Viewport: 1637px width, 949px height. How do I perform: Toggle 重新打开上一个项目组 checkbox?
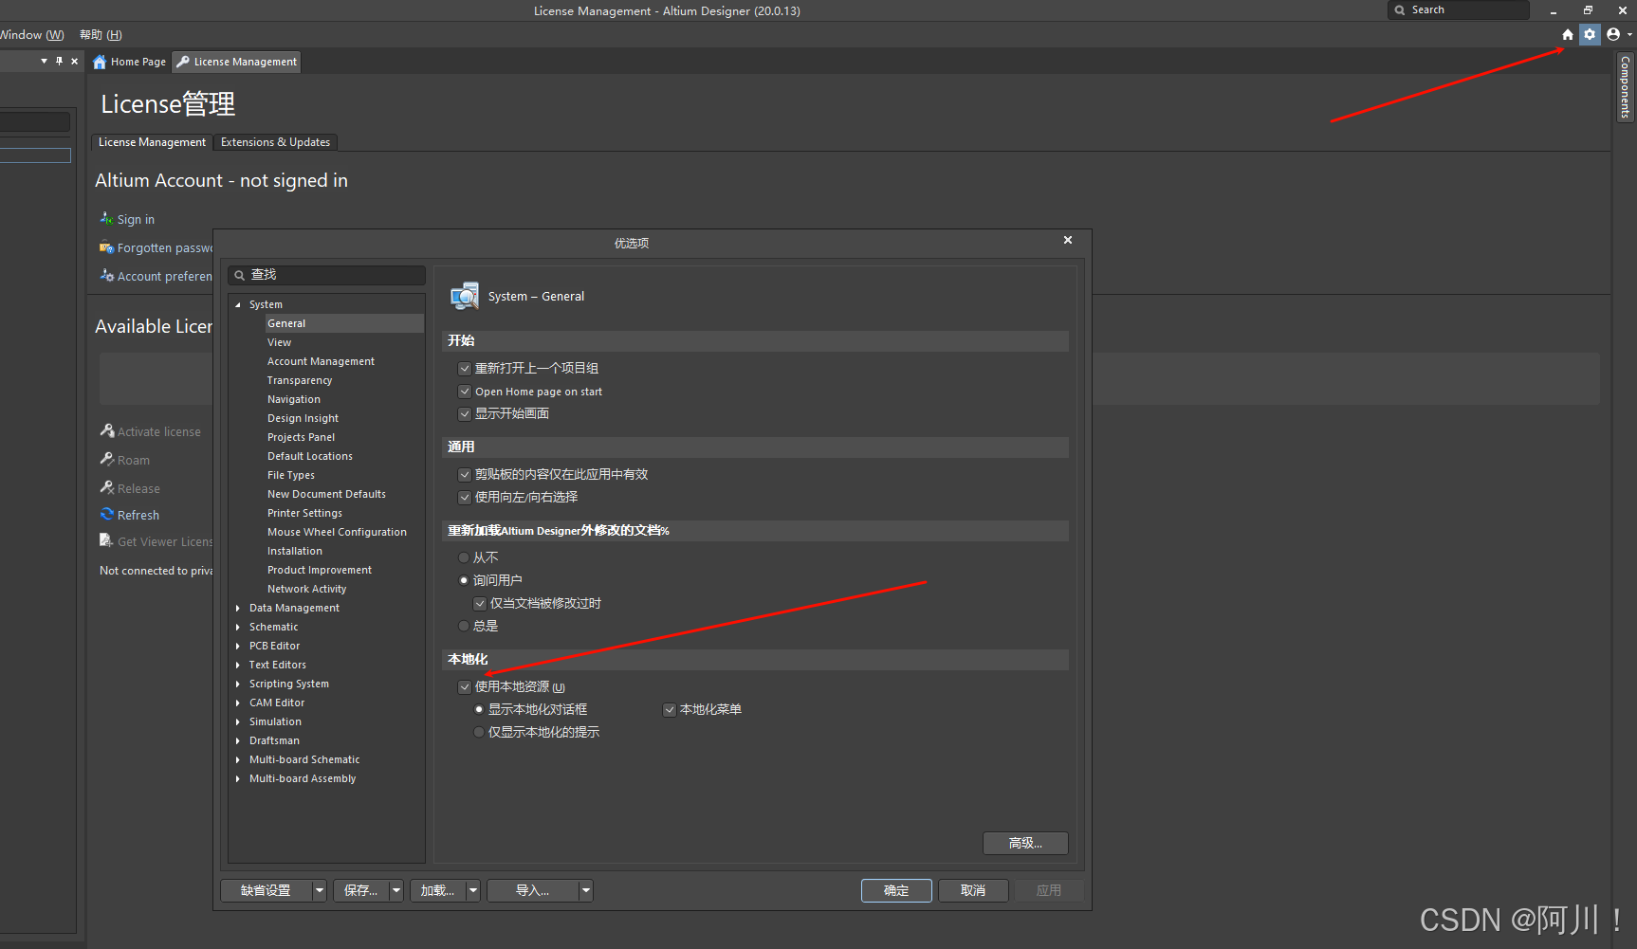click(x=465, y=369)
